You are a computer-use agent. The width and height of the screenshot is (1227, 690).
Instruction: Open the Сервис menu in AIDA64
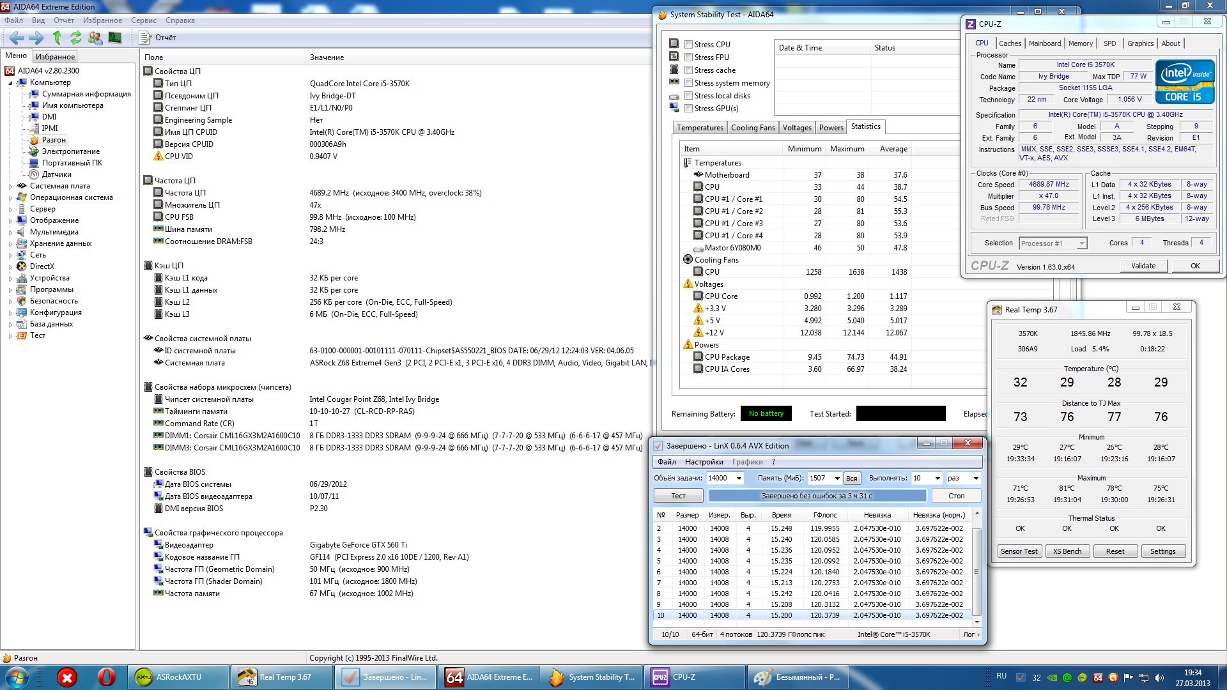coord(143,20)
